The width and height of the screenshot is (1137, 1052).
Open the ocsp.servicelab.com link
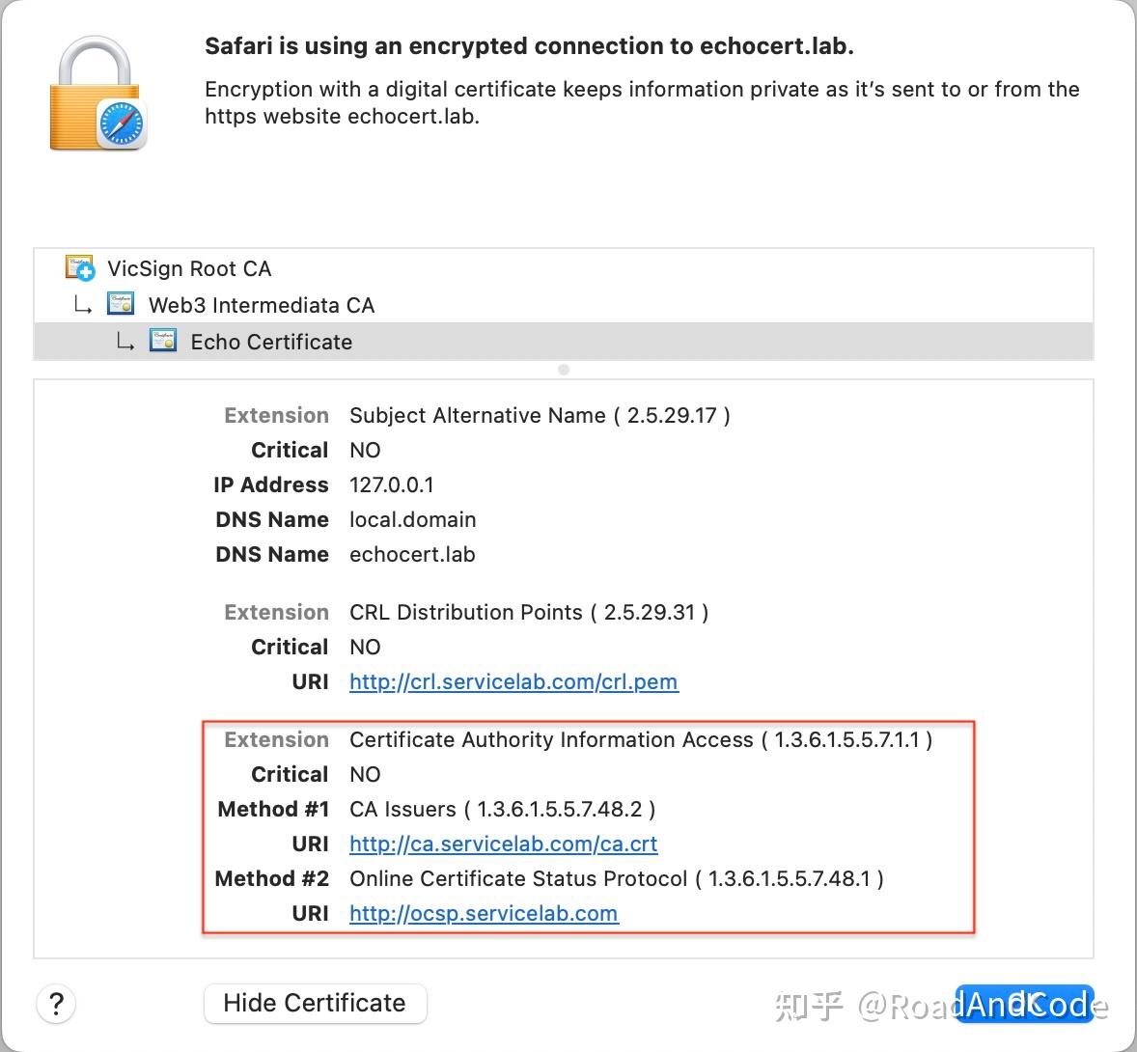(484, 913)
